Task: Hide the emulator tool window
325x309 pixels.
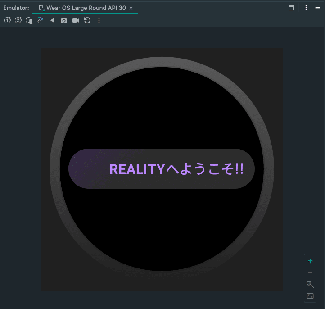Action: 318,8
